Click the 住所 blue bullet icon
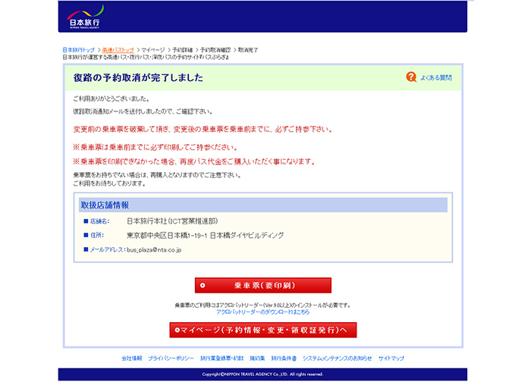Screen dimensions: 531x382 click(x=86, y=236)
